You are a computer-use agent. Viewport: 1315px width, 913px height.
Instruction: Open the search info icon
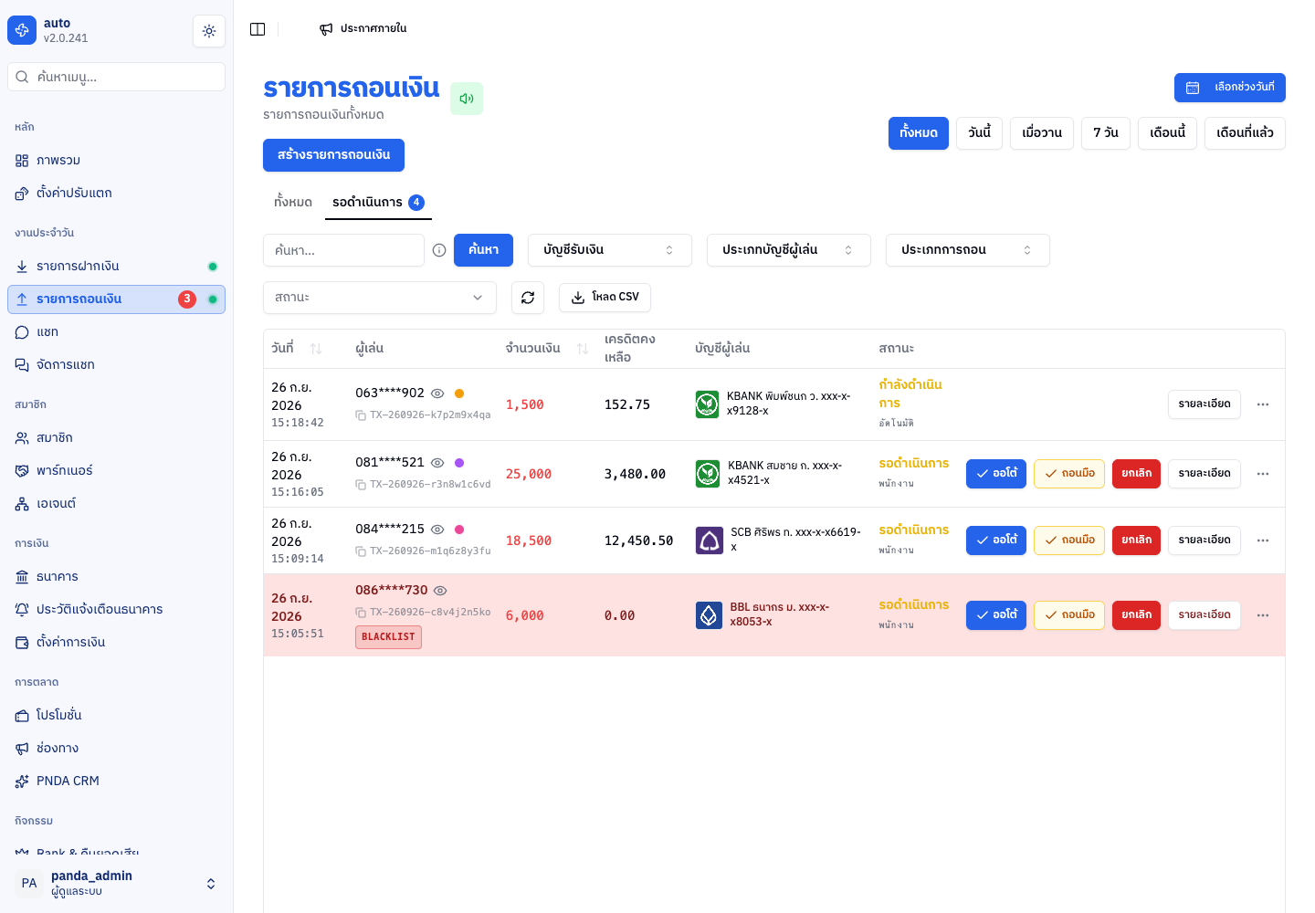coord(439,250)
